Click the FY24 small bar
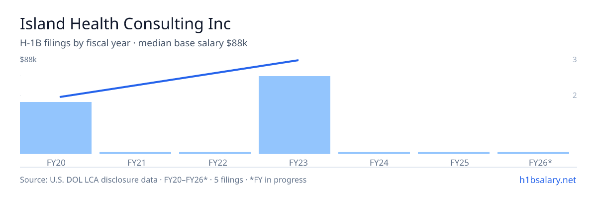The image size is (597, 199). pyautogui.click(x=374, y=153)
